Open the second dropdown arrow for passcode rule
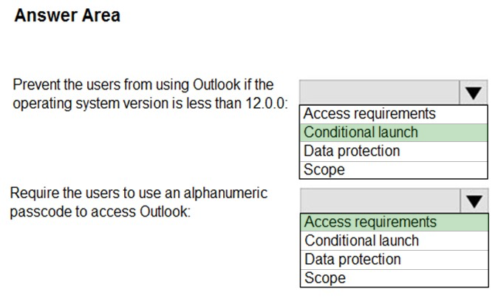 [x=474, y=201]
